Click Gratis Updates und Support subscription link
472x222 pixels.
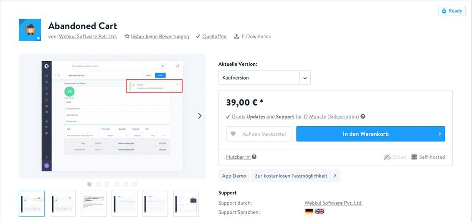click(x=295, y=116)
